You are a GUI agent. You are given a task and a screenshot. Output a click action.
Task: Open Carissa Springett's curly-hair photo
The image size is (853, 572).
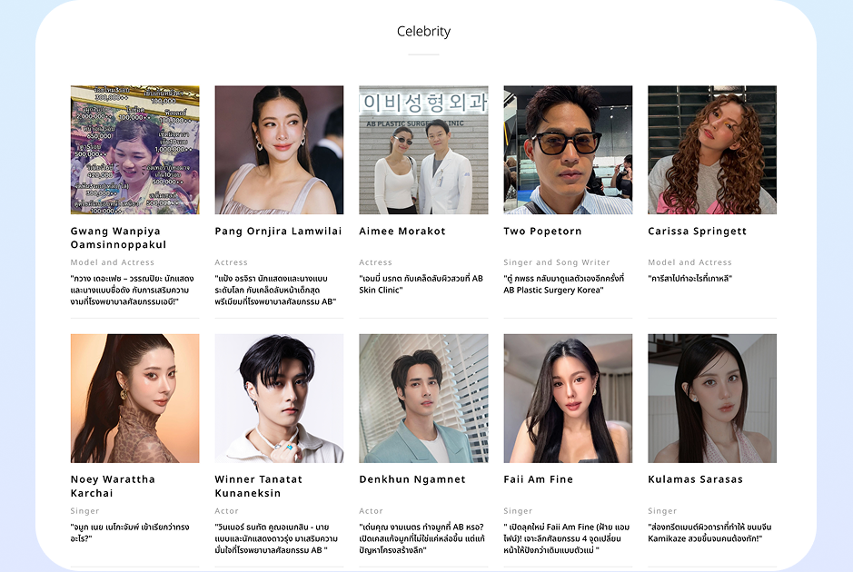tap(712, 150)
